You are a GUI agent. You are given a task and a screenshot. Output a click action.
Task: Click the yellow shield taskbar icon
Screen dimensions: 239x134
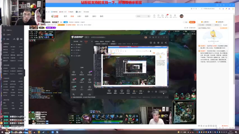click(39, 132)
